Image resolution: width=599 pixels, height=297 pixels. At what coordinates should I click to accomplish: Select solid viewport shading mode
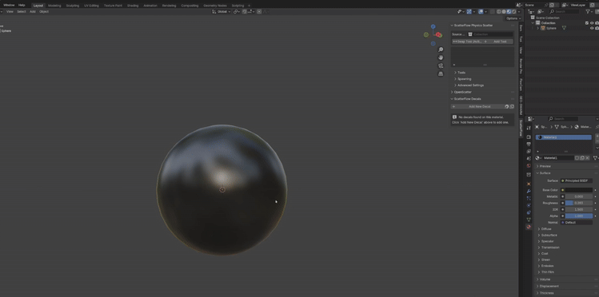[x=505, y=12]
